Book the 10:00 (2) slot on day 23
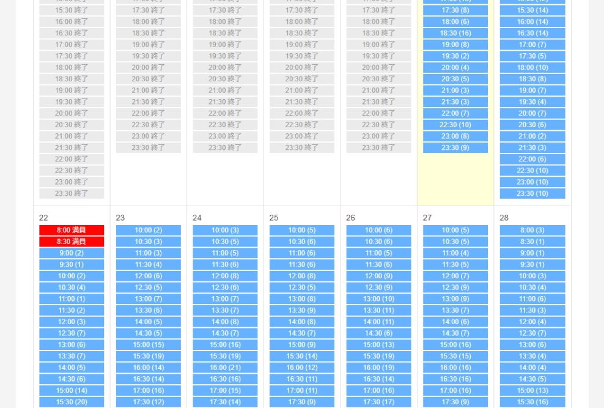The height and width of the screenshot is (408, 604). point(149,230)
